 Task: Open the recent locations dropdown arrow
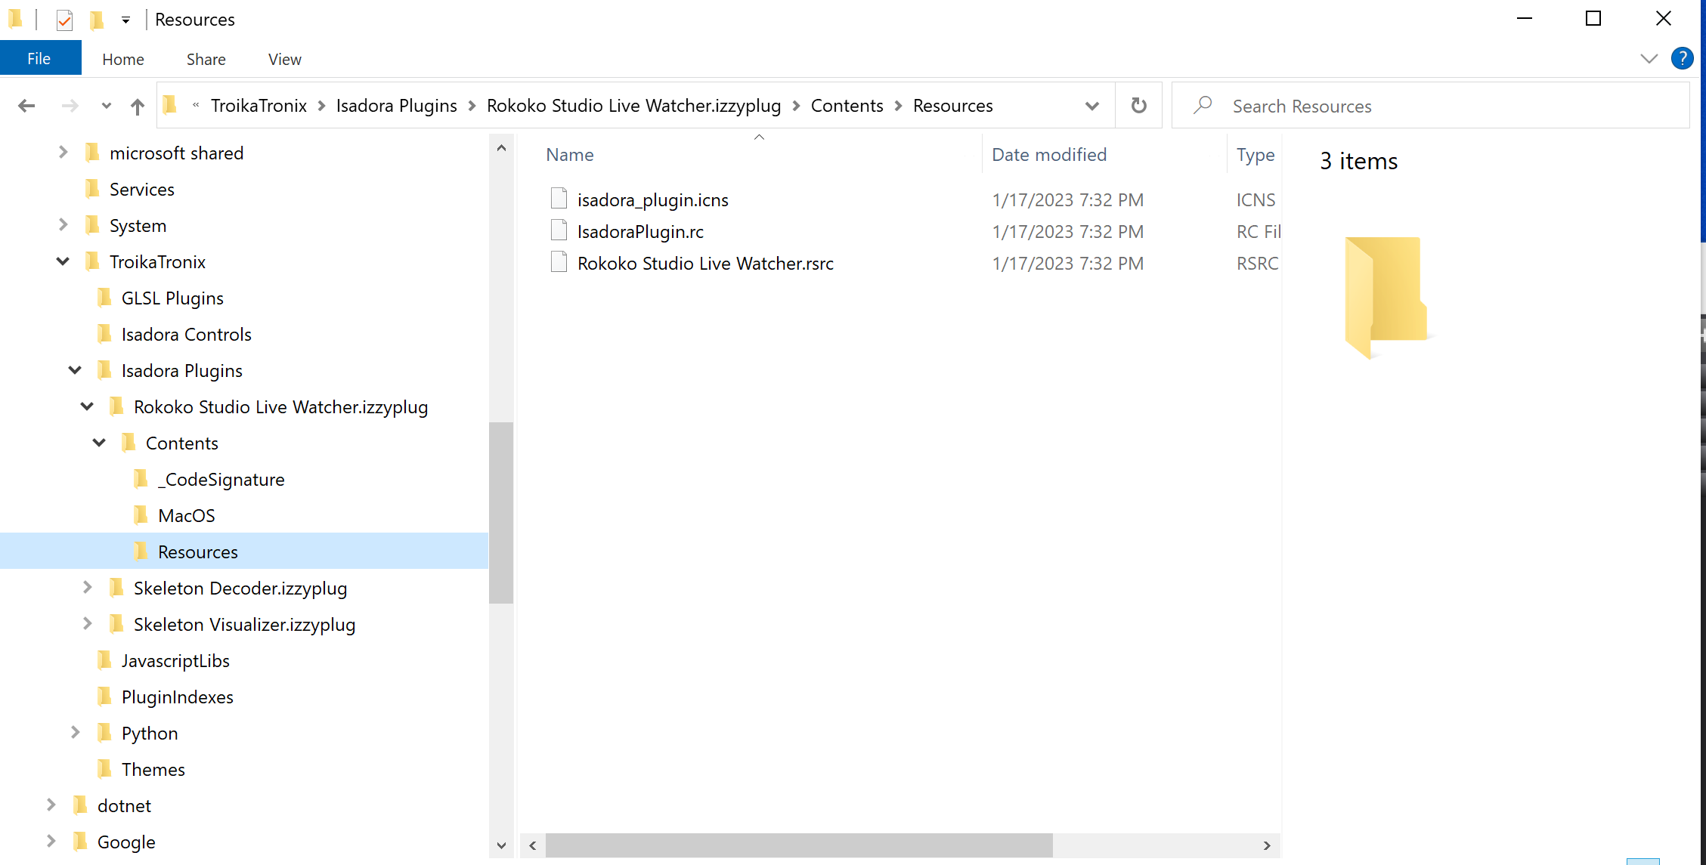tap(107, 106)
